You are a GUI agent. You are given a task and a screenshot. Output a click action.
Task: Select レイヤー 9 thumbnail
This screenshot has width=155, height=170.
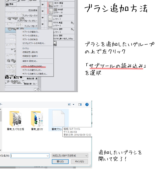[50, 24]
